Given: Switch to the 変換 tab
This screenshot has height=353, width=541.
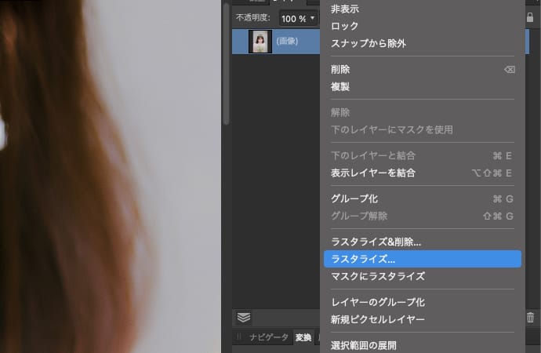Looking at the screenshot, I should coord(303,338).
